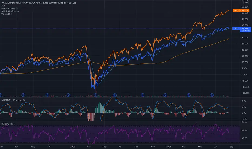
Task: Open the late March 2020 dividend marker
Action: (x=95, y=95)
